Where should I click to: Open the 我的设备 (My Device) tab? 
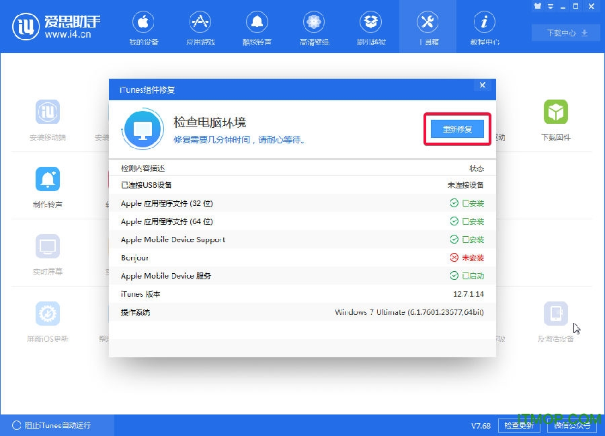(143, 27)
